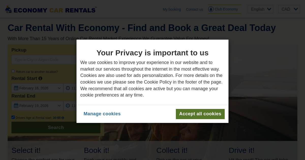Open the CAD currency dropdown
Viewport: 305px width, 160px height.
tap(289, 9)
